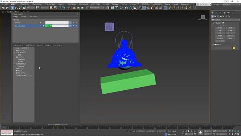Open the Motion tab in command panel
The height and width of the screenshot is (136, 241).
[x=224, y=13]
